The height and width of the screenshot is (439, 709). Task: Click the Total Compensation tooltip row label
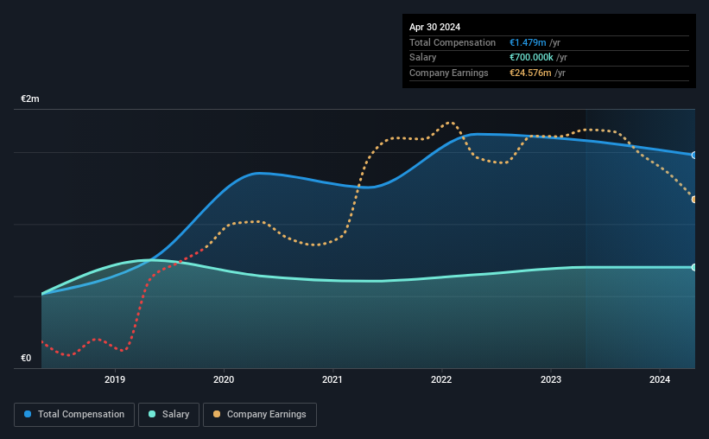click(x=453, y=42)
